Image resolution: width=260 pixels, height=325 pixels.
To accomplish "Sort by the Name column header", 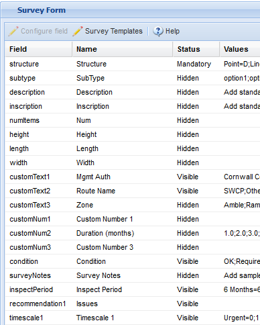I will click(x=123, y=49).
